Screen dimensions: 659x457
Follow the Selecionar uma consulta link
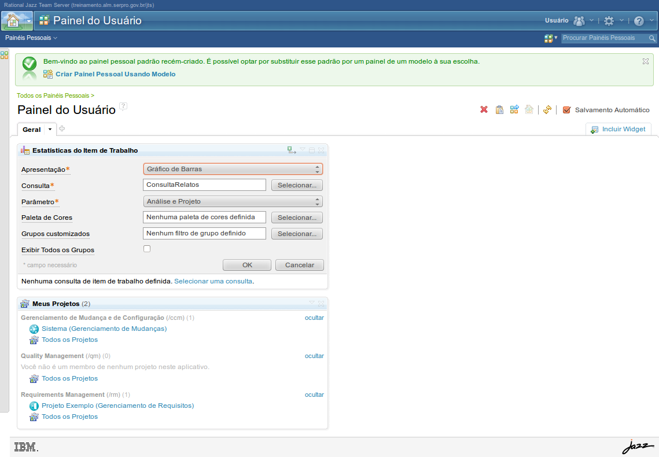213,281
